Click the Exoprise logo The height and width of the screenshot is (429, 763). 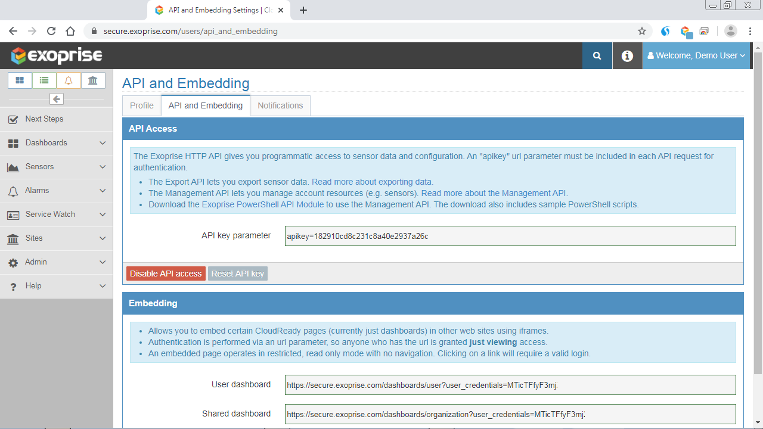(57, 55)
